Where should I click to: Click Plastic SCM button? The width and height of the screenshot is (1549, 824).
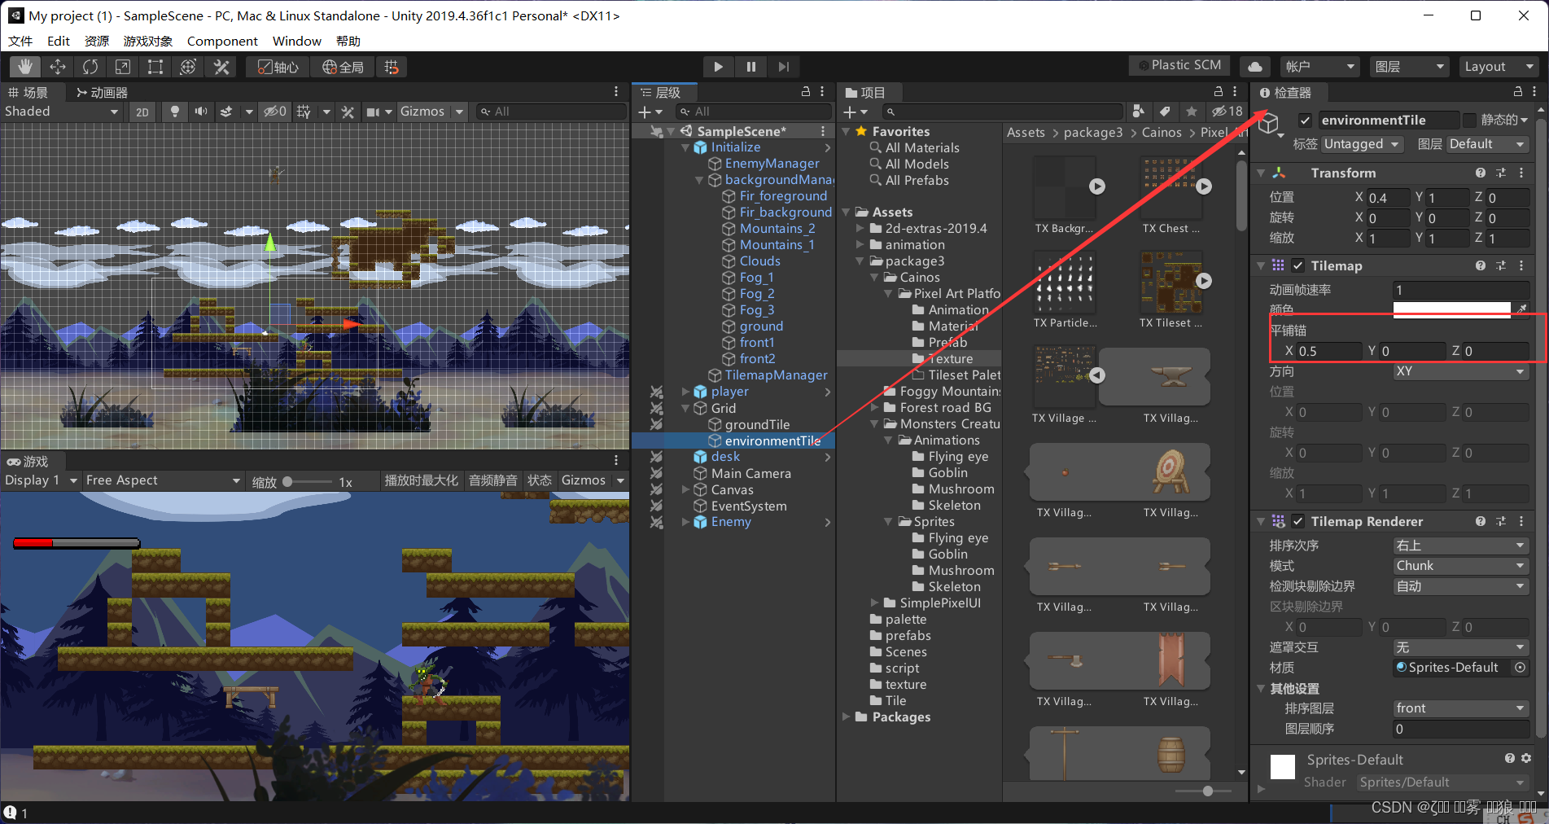tap(1179, 65)
